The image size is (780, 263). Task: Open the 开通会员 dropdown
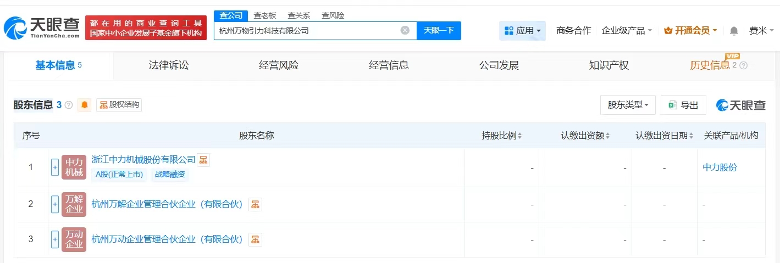690,31
